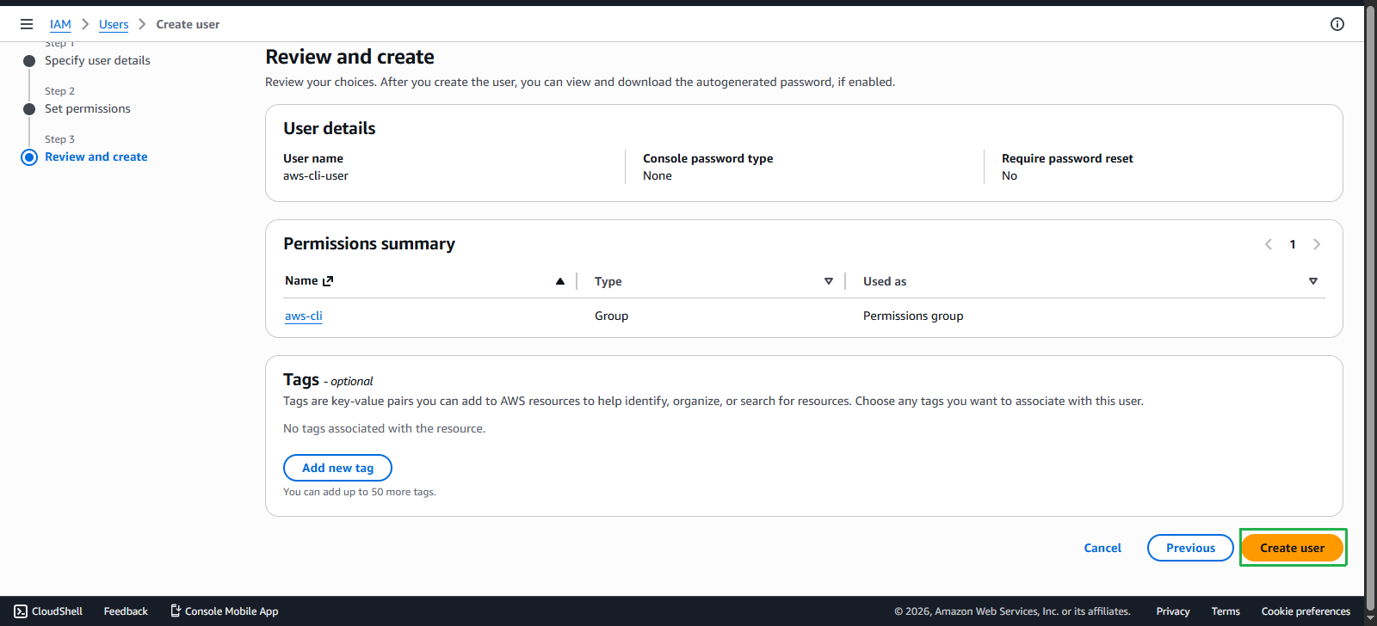
Task: Open Console Mobile App link
Action: point(225,611)
